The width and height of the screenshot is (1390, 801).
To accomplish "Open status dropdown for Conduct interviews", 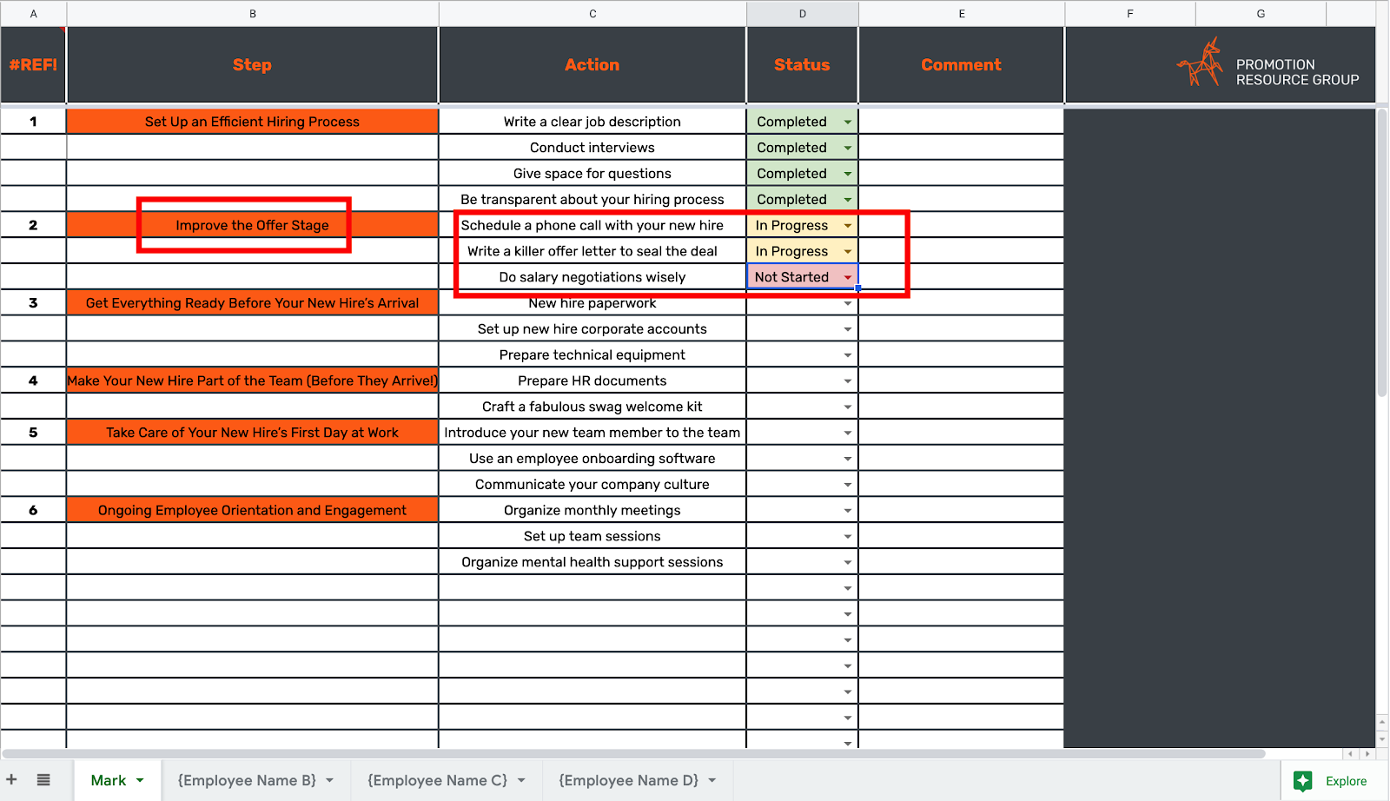I will click(x=848, y=148).
